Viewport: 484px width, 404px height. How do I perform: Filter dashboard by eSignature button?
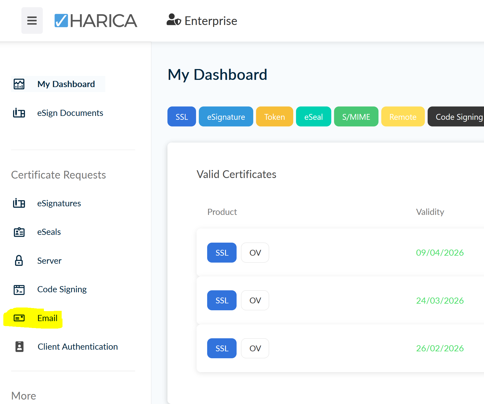tap(226, 116)
